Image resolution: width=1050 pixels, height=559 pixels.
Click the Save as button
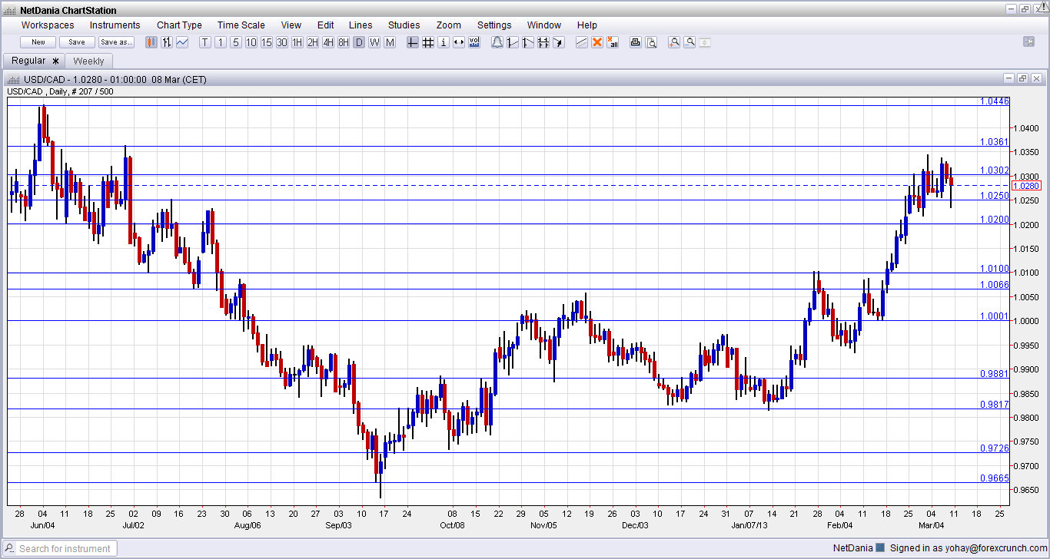point(115,42)
